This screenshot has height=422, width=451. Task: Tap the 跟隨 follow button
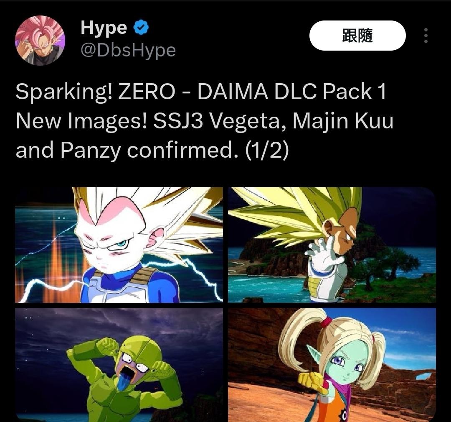click(357, 36)
